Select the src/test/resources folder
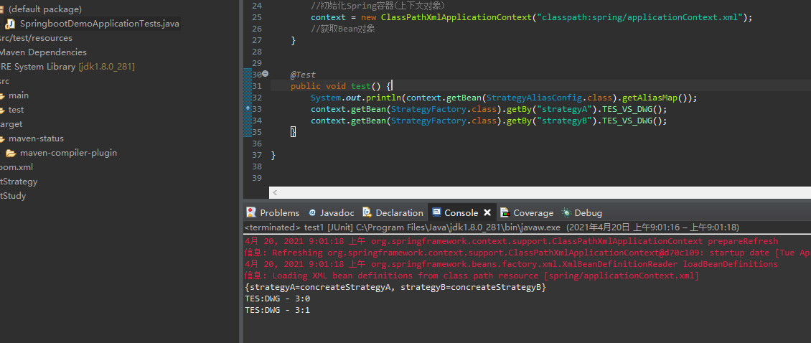Image resolution: width=811 pixels, height=343 pixels. (x=36, y=38)
